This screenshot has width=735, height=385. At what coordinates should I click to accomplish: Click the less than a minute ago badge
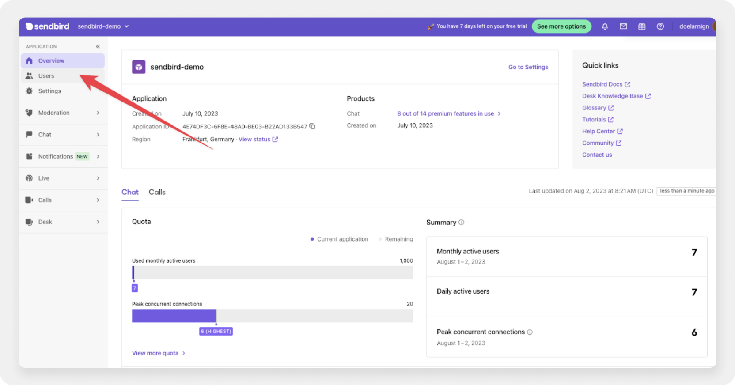(x=687, y=191)
